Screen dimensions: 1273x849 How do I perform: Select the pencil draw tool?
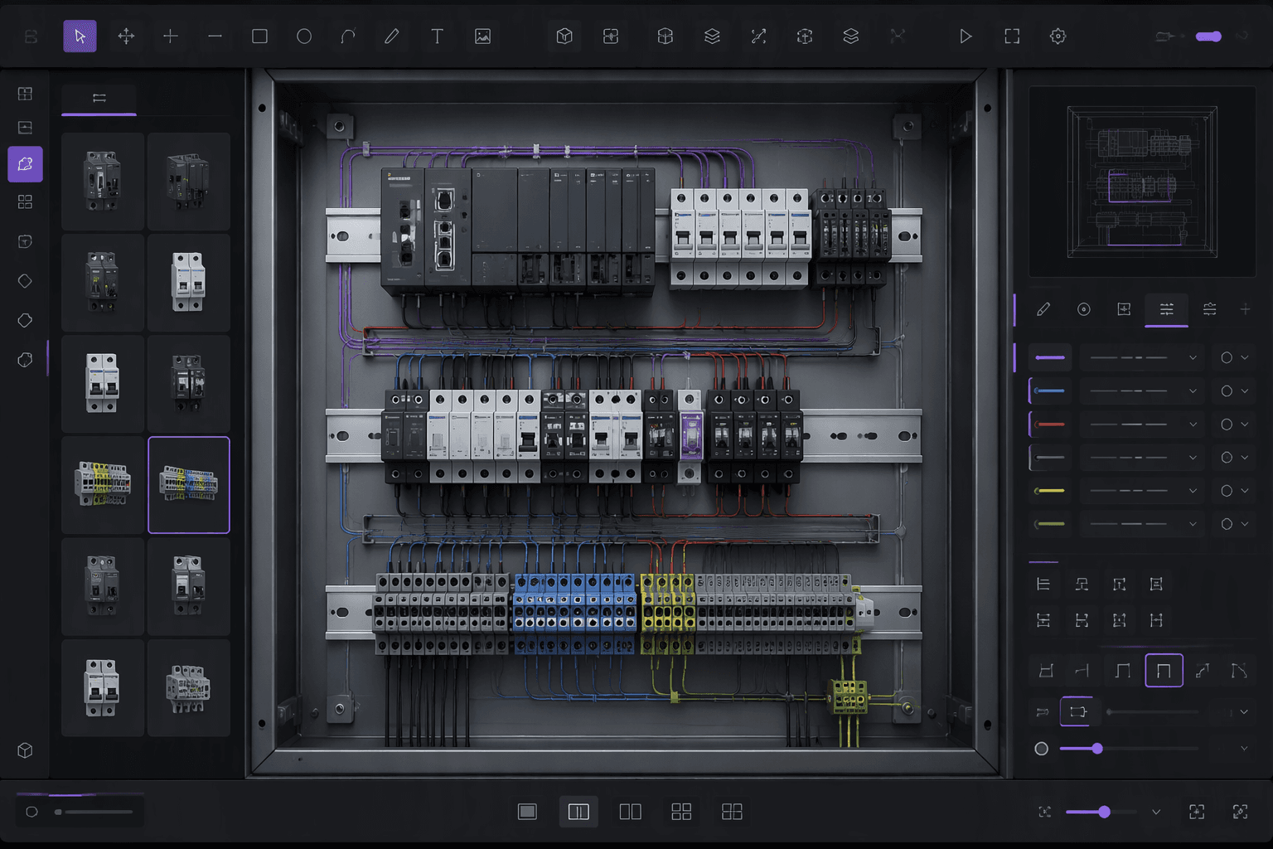(392, 36)
